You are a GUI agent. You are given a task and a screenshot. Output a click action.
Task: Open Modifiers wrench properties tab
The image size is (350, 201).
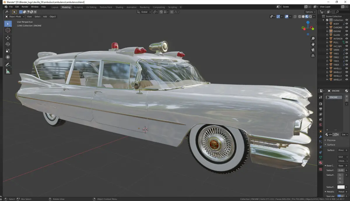coord(321,137)
